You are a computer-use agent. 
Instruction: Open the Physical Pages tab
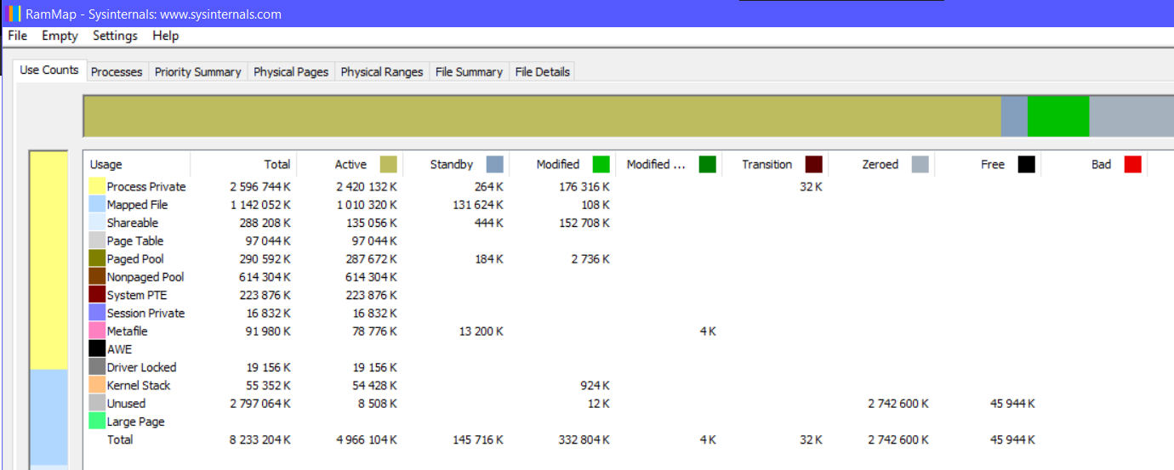point(291,72)
